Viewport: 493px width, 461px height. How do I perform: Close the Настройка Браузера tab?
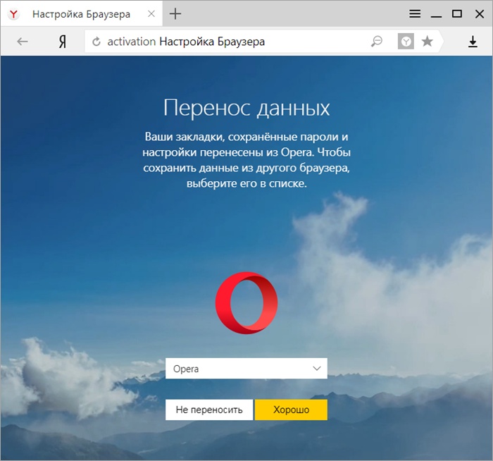pos(151,14)
